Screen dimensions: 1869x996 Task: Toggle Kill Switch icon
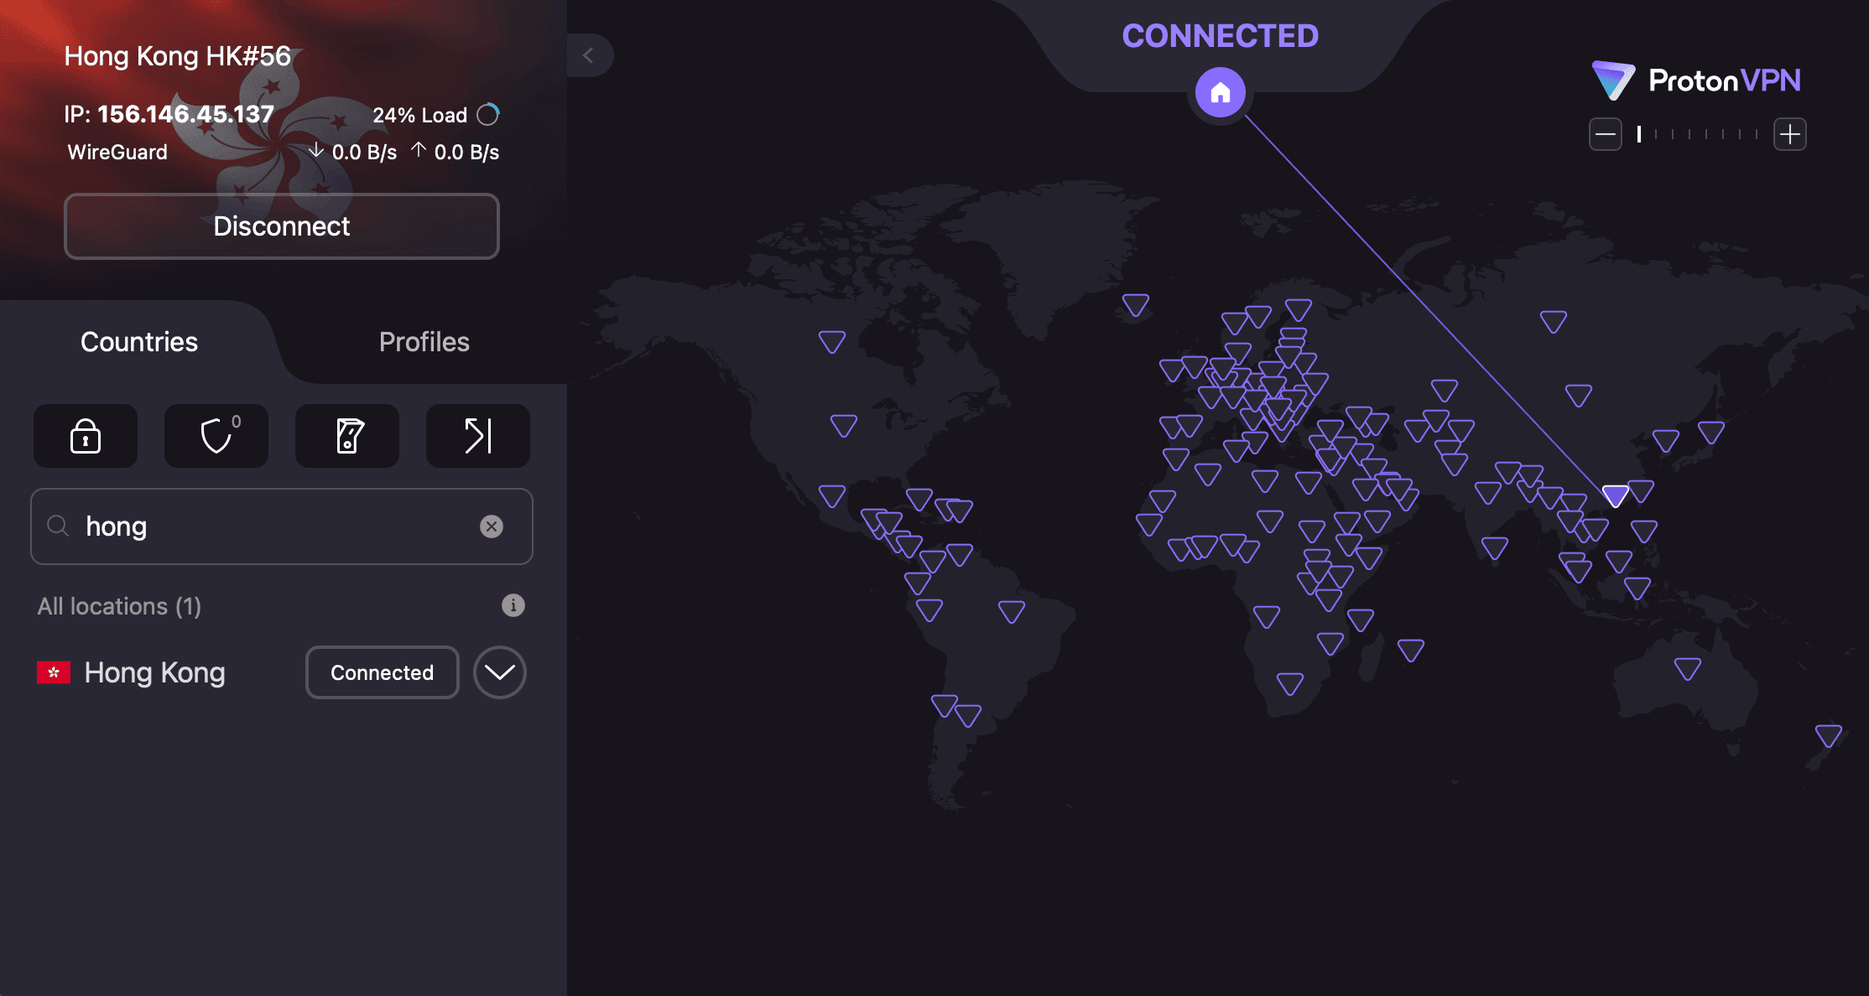coord(347,436)
